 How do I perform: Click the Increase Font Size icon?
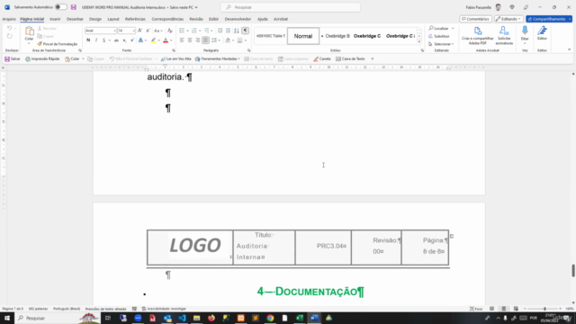(x=140, y=31)
